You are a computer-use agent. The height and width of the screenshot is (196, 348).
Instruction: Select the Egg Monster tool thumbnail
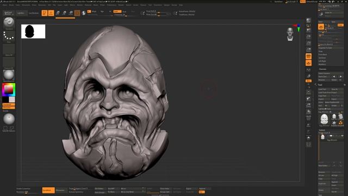click(324, 120)
